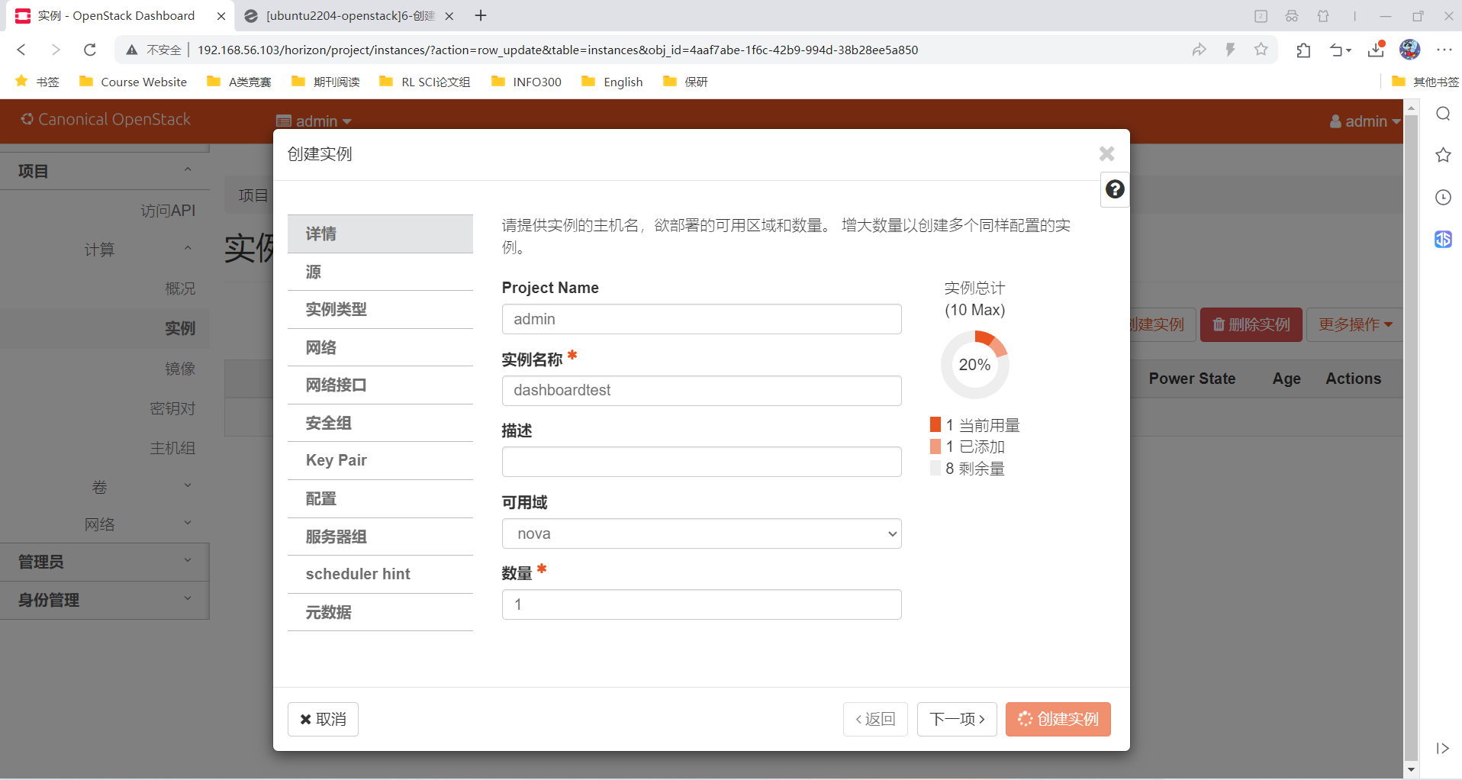Open 密钥对 in the sidebar

tap(172, 408)
